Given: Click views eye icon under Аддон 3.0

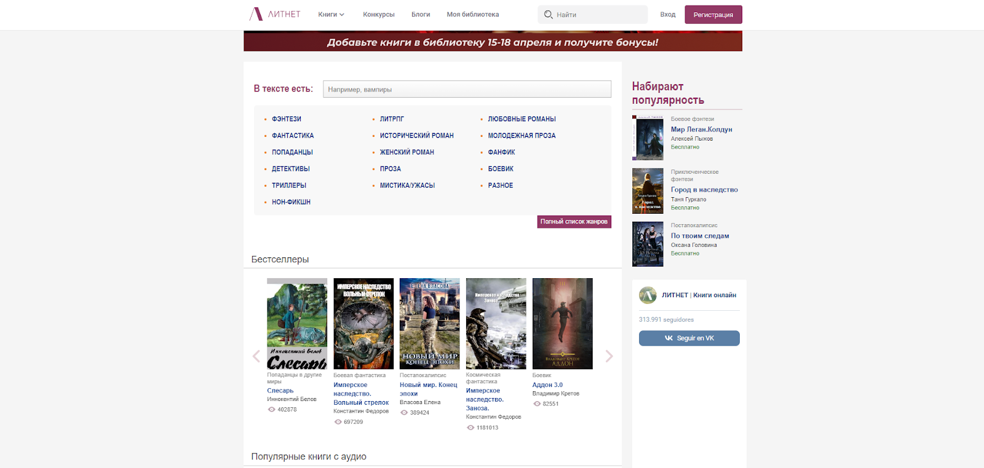Looking at the screenshot, I should coord(537,404).
